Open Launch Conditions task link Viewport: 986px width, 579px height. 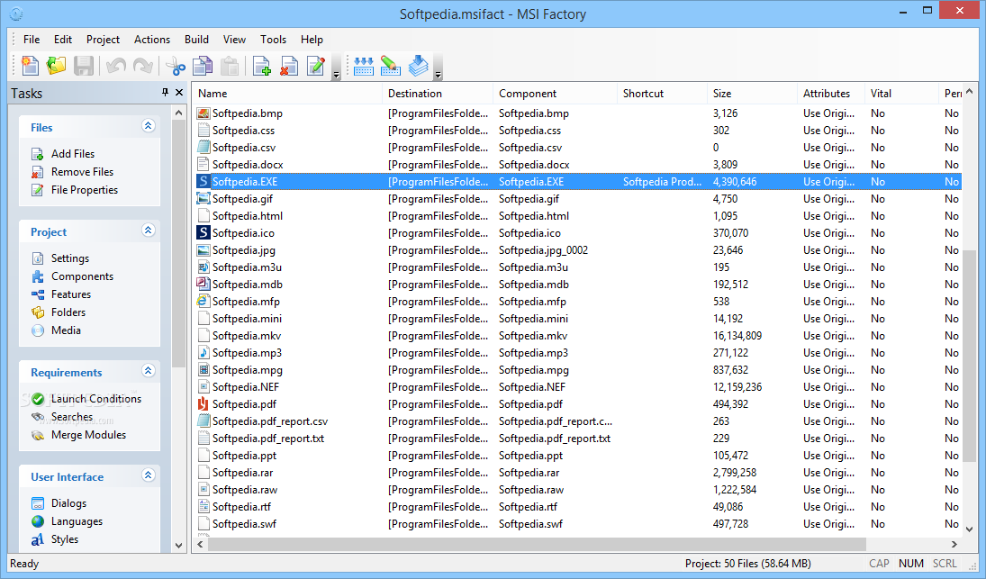point(96,399)
